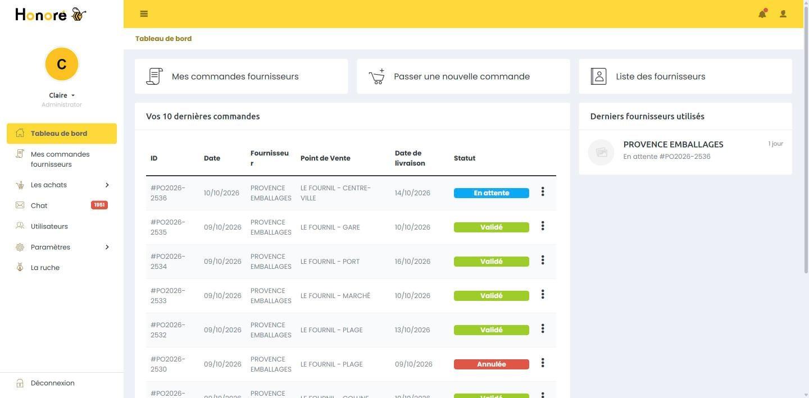Click the La ruche hive icon
This screenshot has width=809, height=398.
[x=20, y=267]
